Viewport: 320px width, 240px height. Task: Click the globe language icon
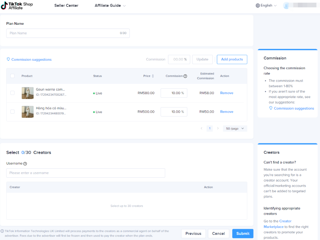258,5
